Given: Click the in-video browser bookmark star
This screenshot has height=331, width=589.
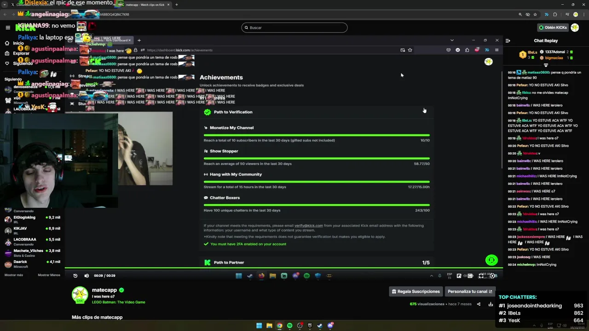Looking at the screenshot, I should click(x=410, y=50).
